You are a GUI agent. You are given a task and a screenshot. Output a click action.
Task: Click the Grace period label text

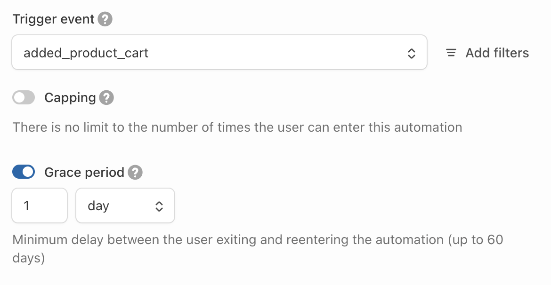coord(84,173)
